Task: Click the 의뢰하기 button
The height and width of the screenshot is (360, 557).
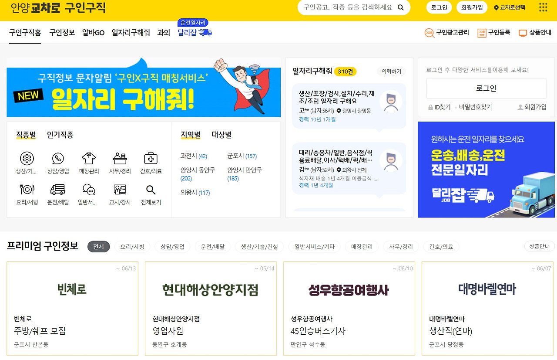Action: point(391,71)
